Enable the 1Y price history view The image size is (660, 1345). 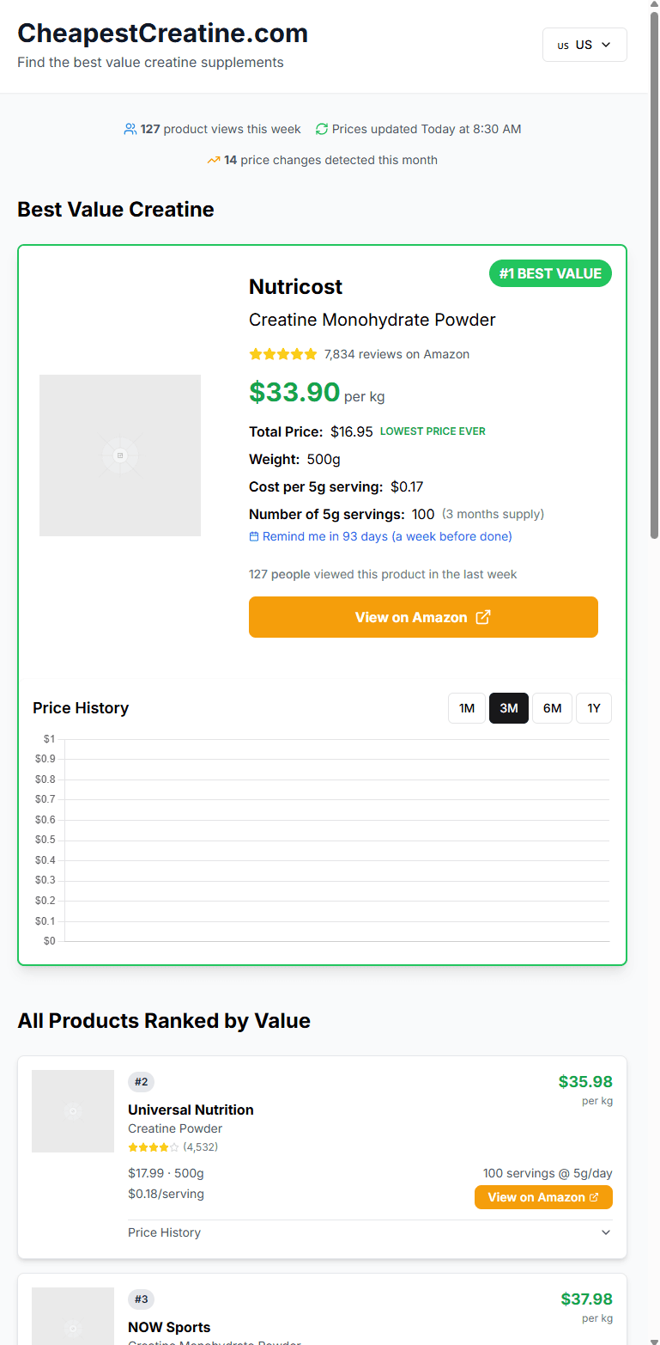[594, 707]
